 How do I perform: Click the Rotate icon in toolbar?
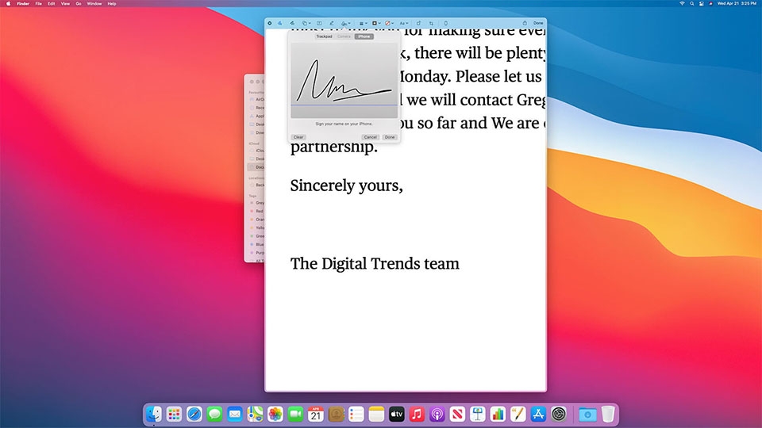click(418, 23)
